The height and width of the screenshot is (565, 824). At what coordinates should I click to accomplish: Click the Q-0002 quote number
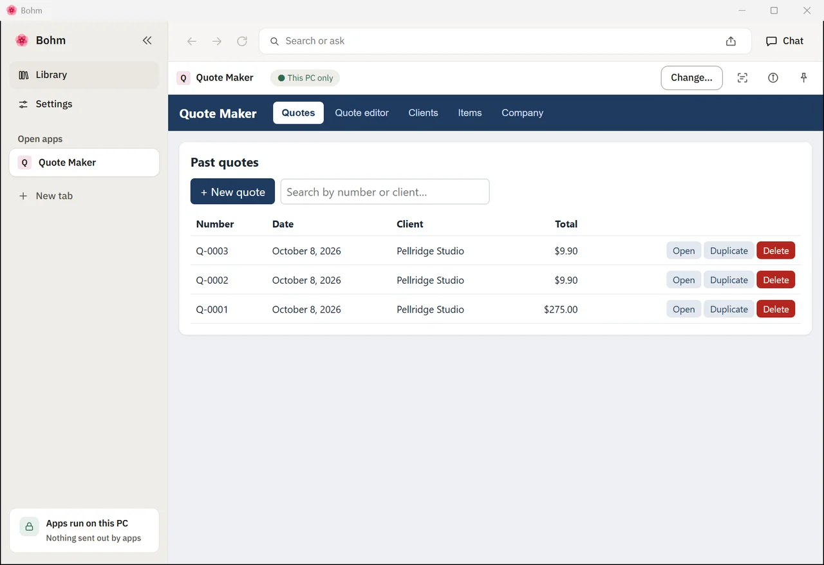click(212, 281)
